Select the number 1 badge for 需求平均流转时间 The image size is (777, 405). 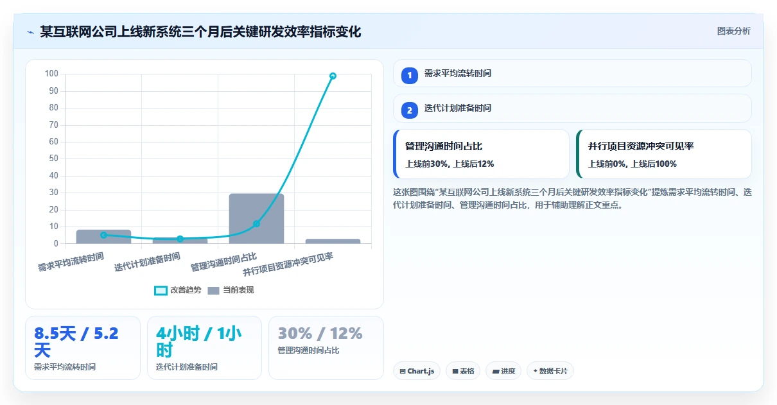[x=410, y=76]
